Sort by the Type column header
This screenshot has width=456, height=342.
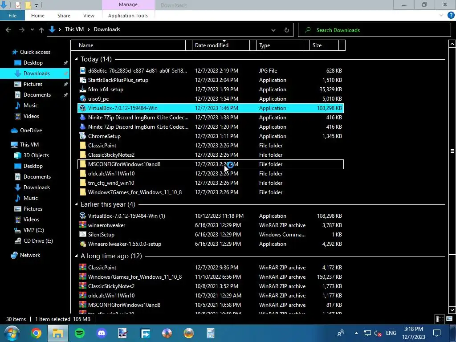click(x=280, y=45)
